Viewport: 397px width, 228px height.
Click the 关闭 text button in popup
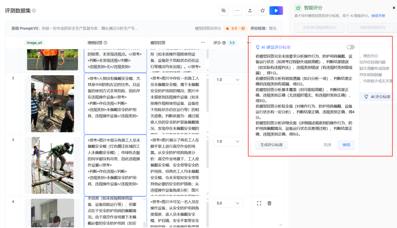tap(327, 145)
